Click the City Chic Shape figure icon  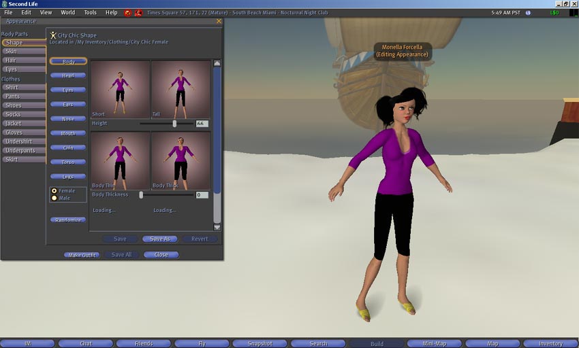tap(53, 35)
